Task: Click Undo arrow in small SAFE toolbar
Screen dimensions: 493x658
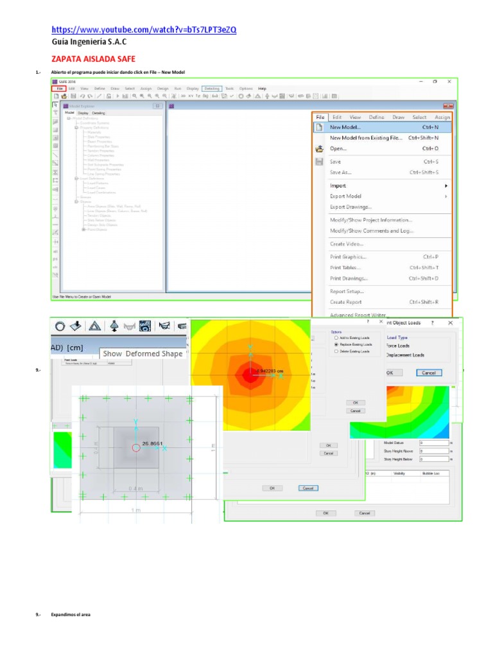Action: [83, 96]
